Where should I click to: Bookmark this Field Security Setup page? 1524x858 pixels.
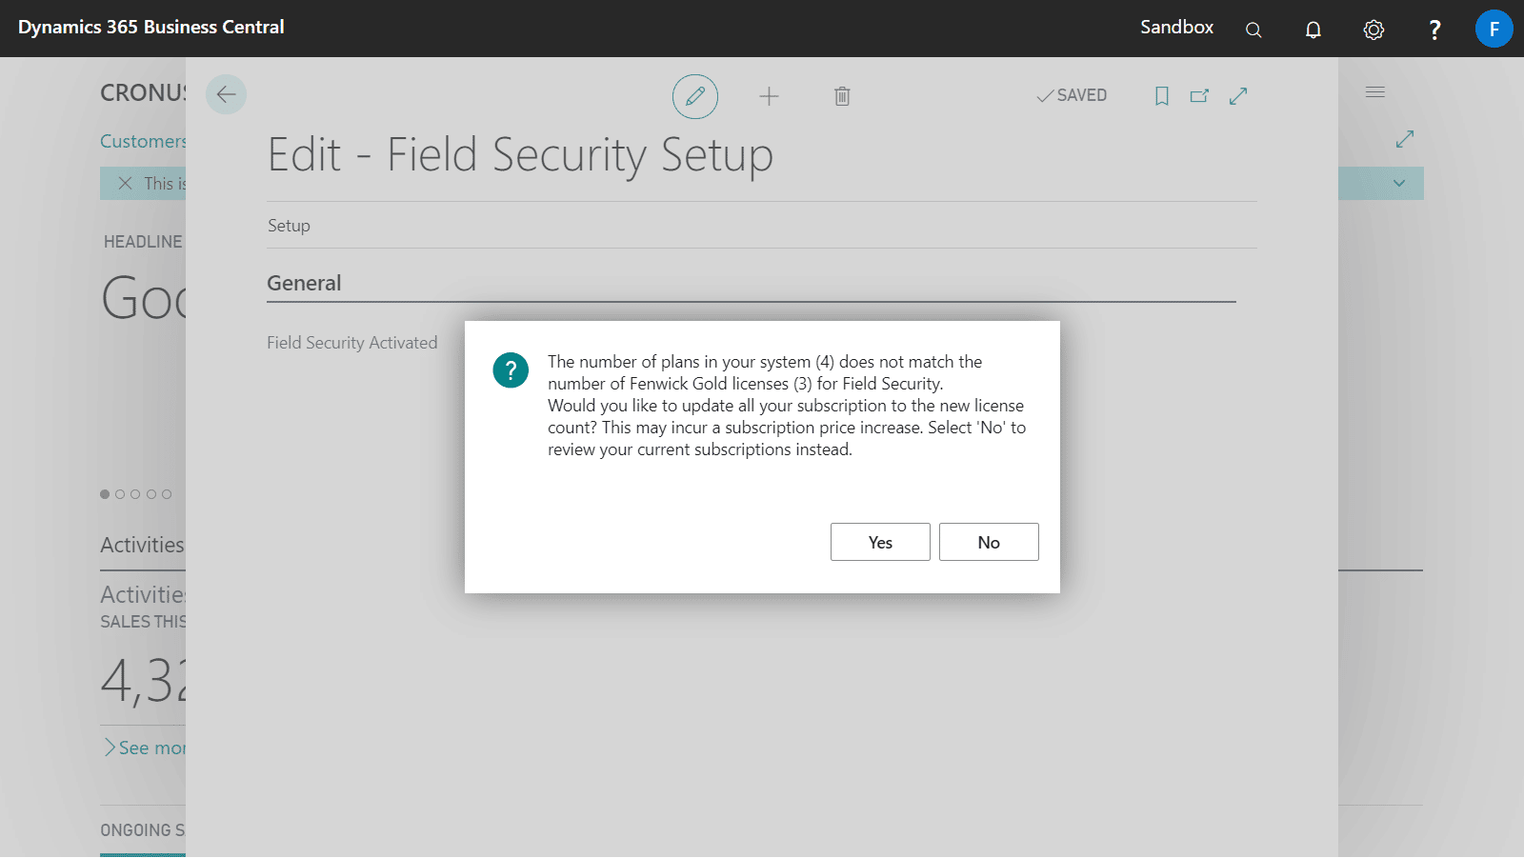(x=1162, y=95)
